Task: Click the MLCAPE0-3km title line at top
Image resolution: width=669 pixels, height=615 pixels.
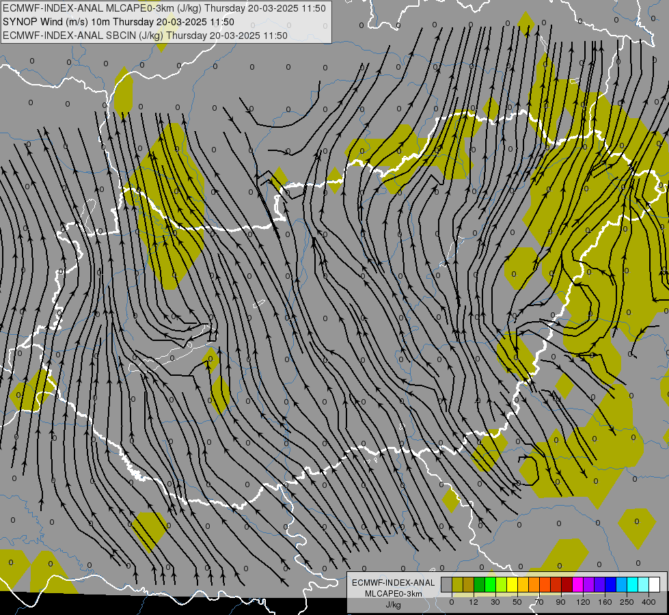Action: [x=164, y=8]
